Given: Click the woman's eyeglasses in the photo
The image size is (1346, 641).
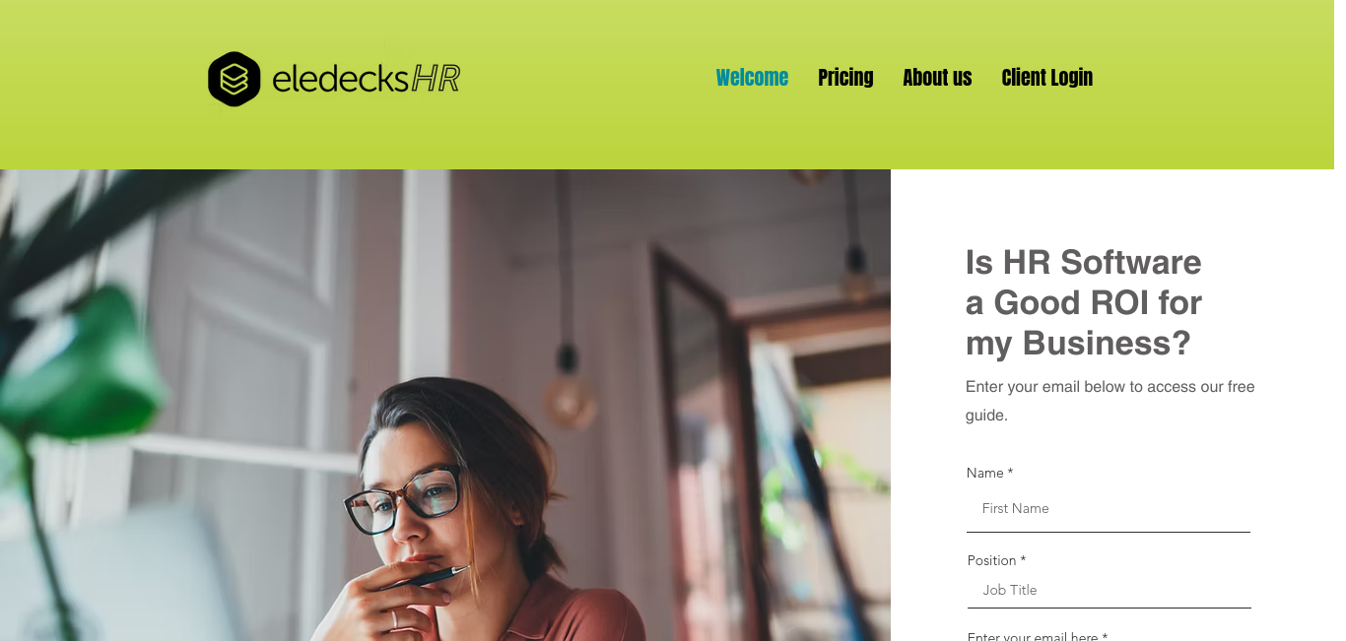Looking at the screenshot, I should pos(403,499).
